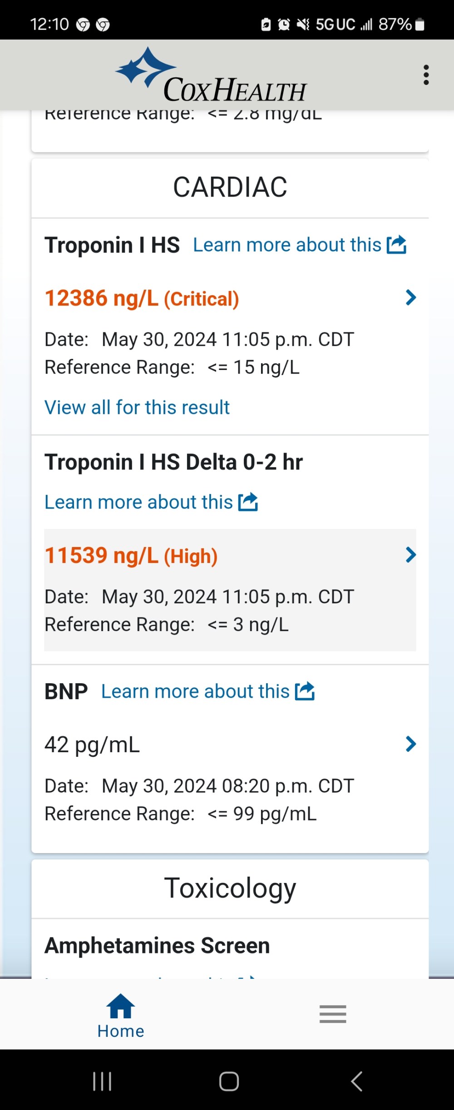Select the highlighted 11539 ng/L result row
The width and height of the screenshot is (454, 1110).
coord(230,590)
